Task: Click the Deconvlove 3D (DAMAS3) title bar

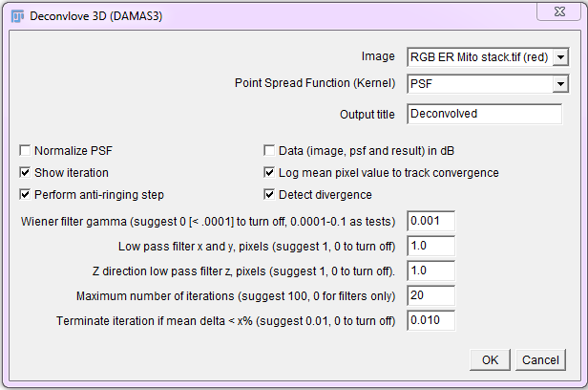Action: [239, 15]
